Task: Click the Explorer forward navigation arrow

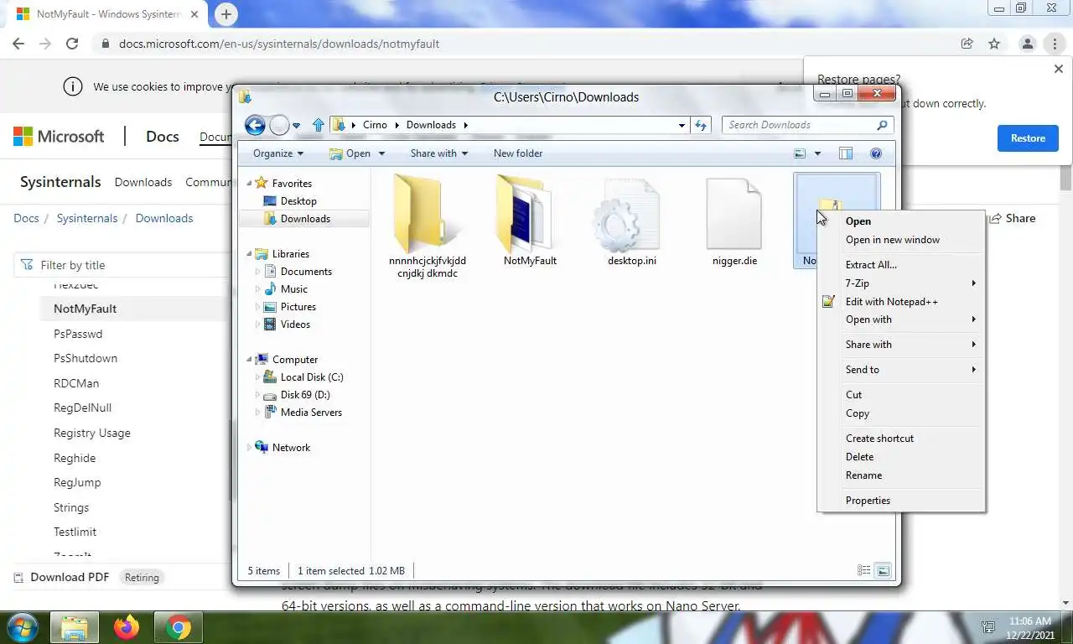Action: click(x=279, y=125)
